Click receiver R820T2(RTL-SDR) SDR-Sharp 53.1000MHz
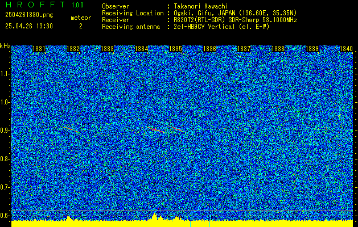 235,20
